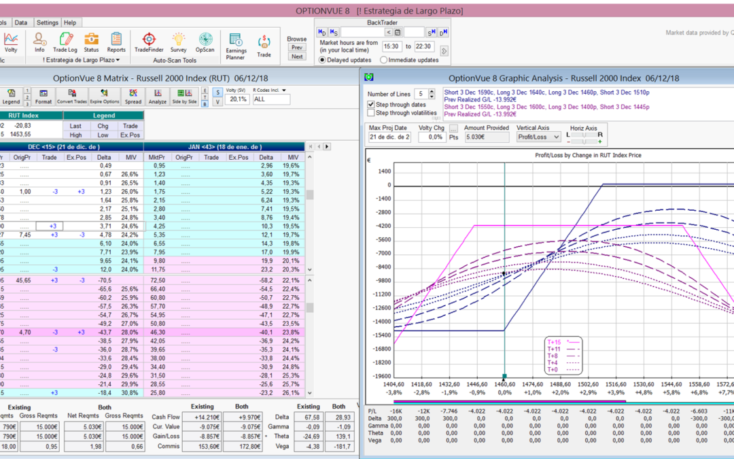Open the Help menu
The height and width of the screenshot is (459, 734).
(x=70, y=22)
